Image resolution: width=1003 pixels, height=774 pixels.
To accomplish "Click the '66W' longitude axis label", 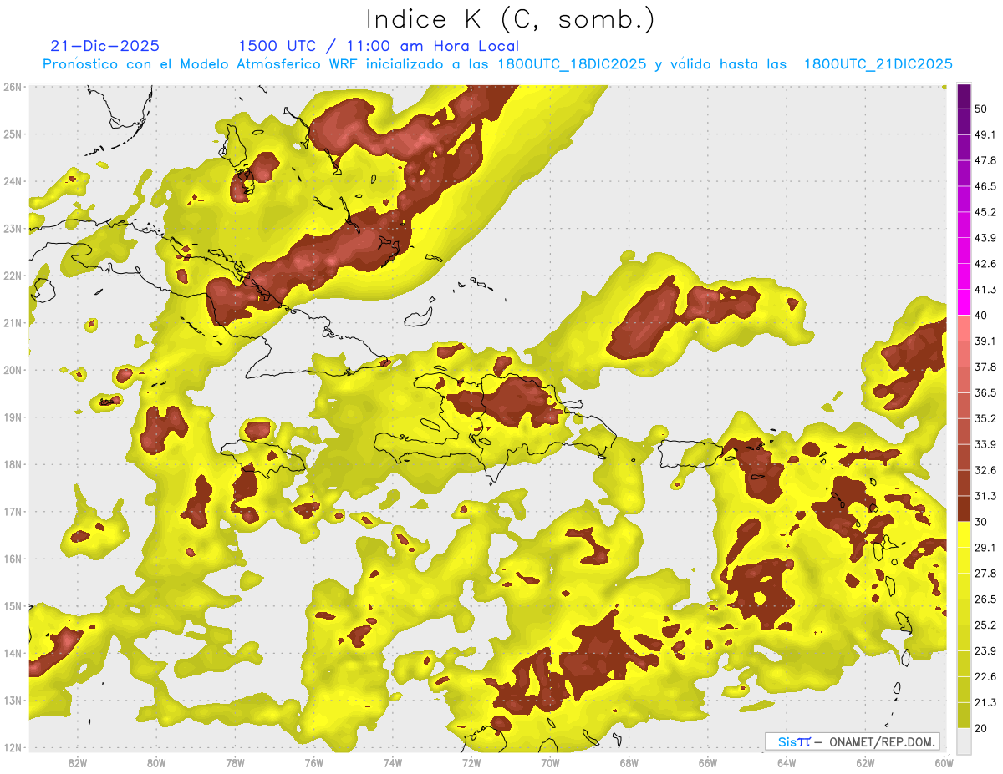I will point(708,763).
